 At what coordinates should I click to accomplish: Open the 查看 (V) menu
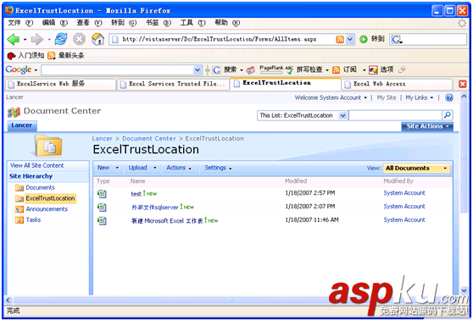[x=89, y=23]
